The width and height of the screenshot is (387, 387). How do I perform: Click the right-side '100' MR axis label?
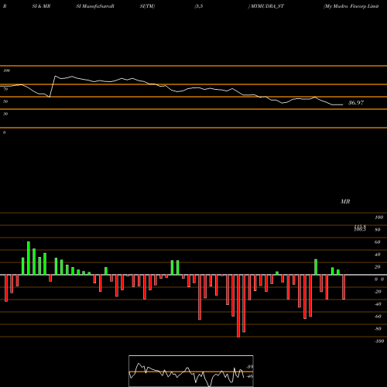coord(378,217)
